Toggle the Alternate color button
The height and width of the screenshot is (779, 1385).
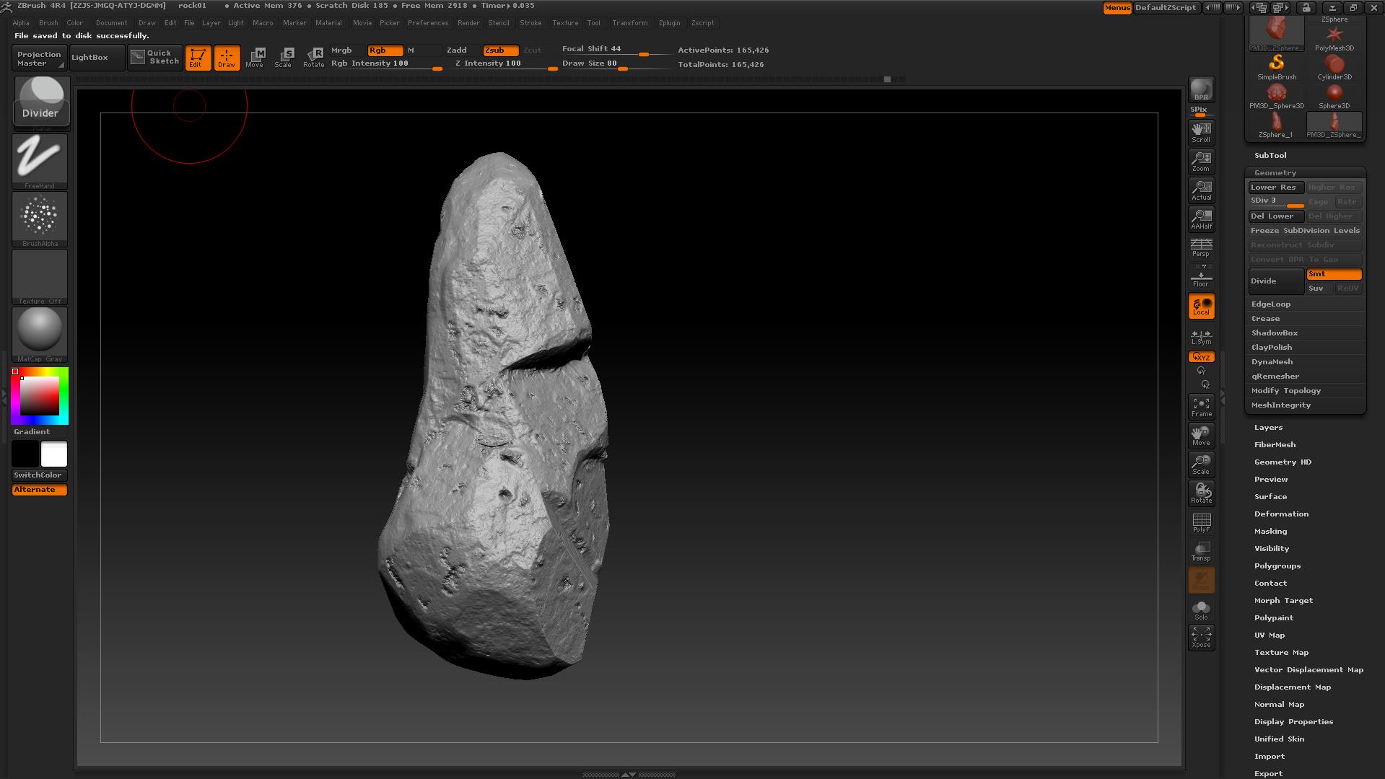[x=40, y=490]
